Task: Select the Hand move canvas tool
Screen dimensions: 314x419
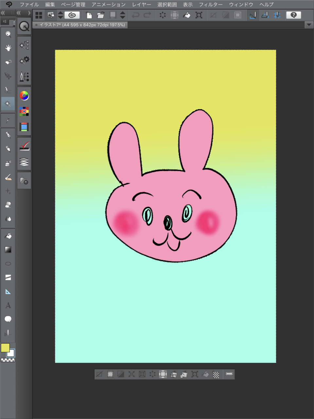Action: coord(8,48)
